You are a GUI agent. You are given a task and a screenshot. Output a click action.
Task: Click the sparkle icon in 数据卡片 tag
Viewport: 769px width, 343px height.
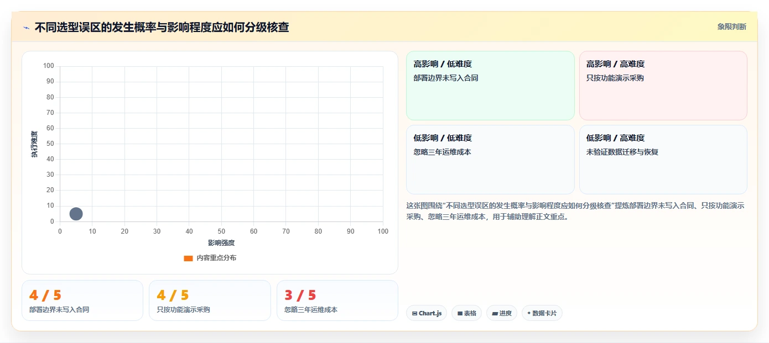(529, 313)
